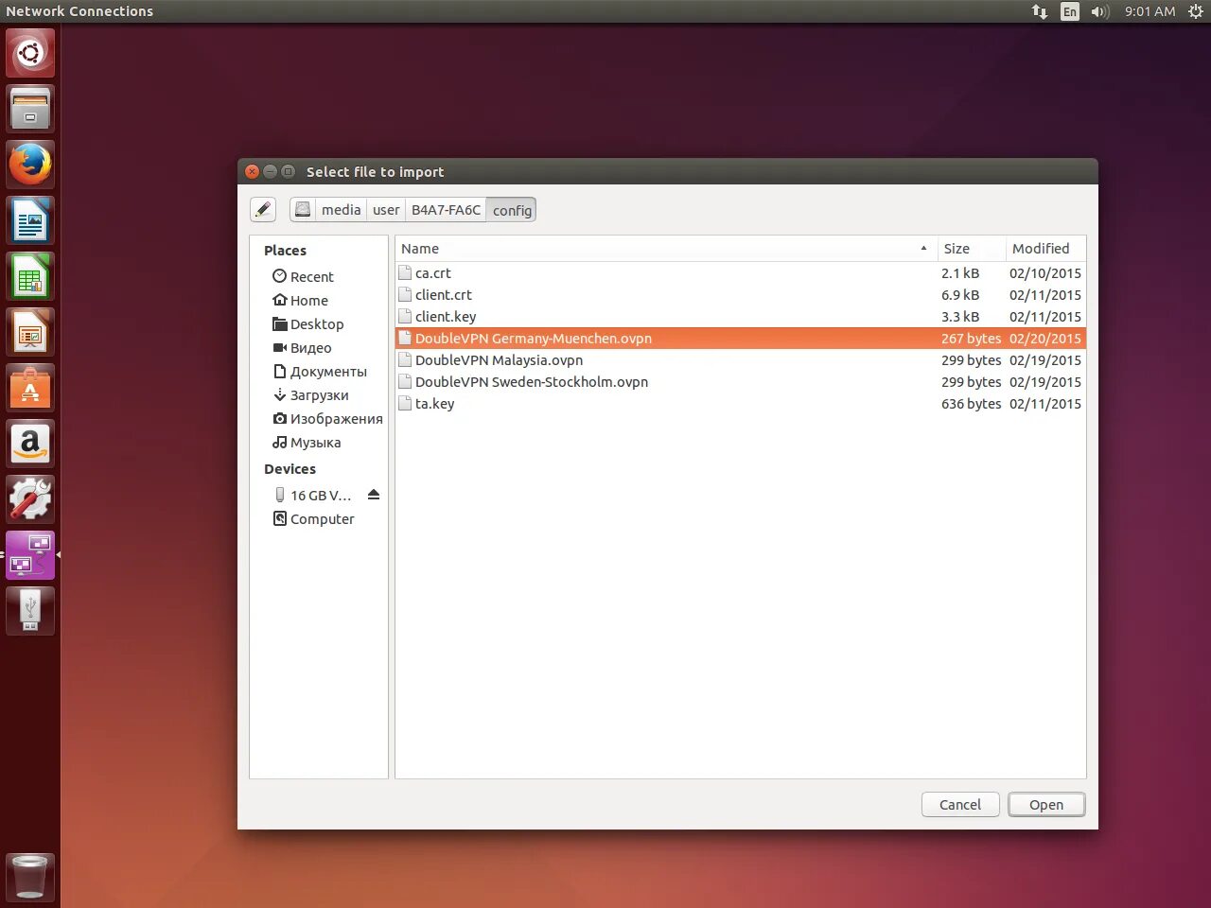Click the 02/10/2015 modified date
The width and height of the screenshot is (1211, 908).
coord(1045,273)
